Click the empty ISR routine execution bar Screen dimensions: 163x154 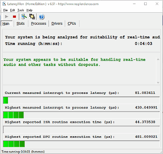81,129
